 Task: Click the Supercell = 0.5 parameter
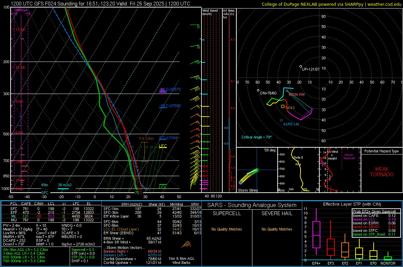[x=83, y=250]
